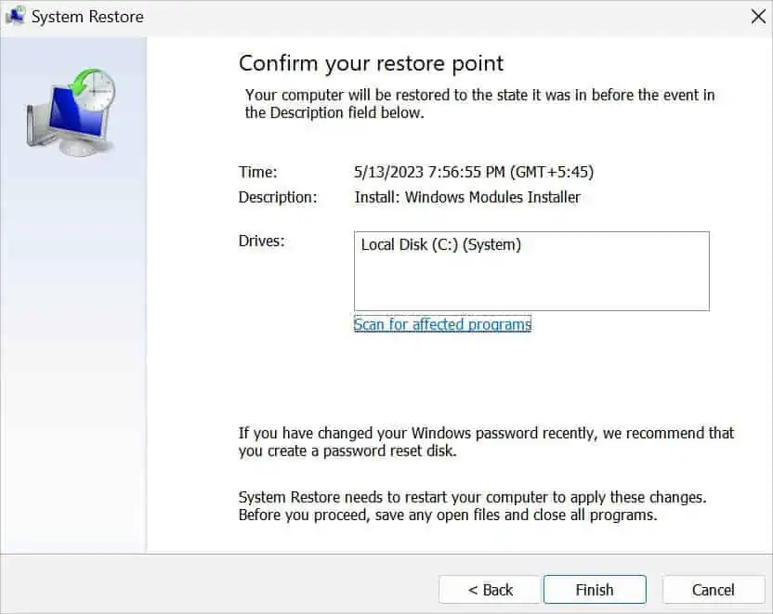
Task: Click the Finish button to start restoring
Action: (595, 590)
